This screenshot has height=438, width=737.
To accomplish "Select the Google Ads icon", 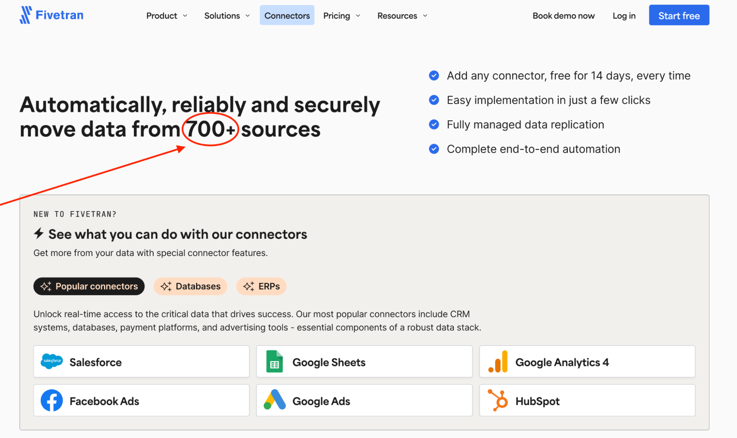I will click(274, 400).
